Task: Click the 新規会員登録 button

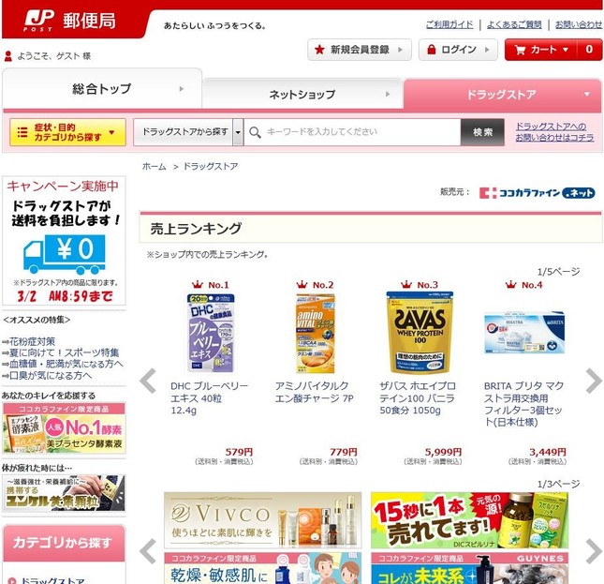Action: pos(360,50)
